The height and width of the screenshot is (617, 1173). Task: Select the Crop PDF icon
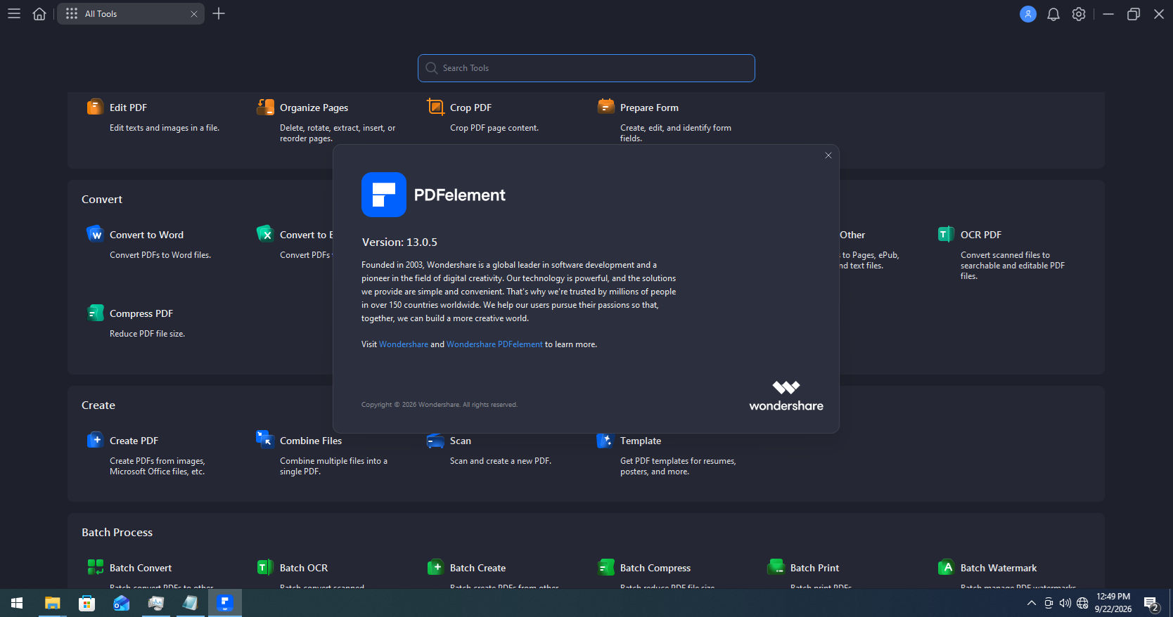435,107
